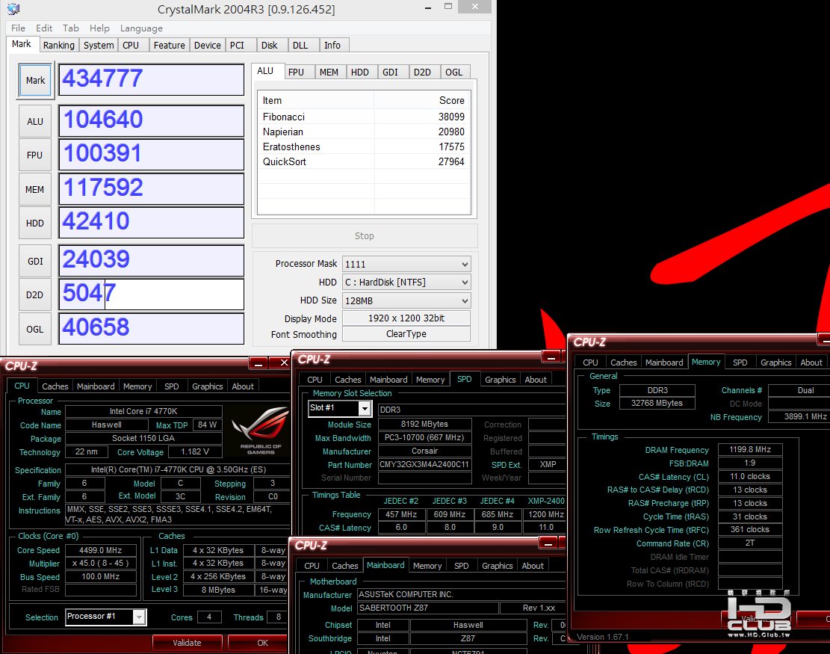
Task: Switch to the Ranking tab
Action: [x=59, y=45]
